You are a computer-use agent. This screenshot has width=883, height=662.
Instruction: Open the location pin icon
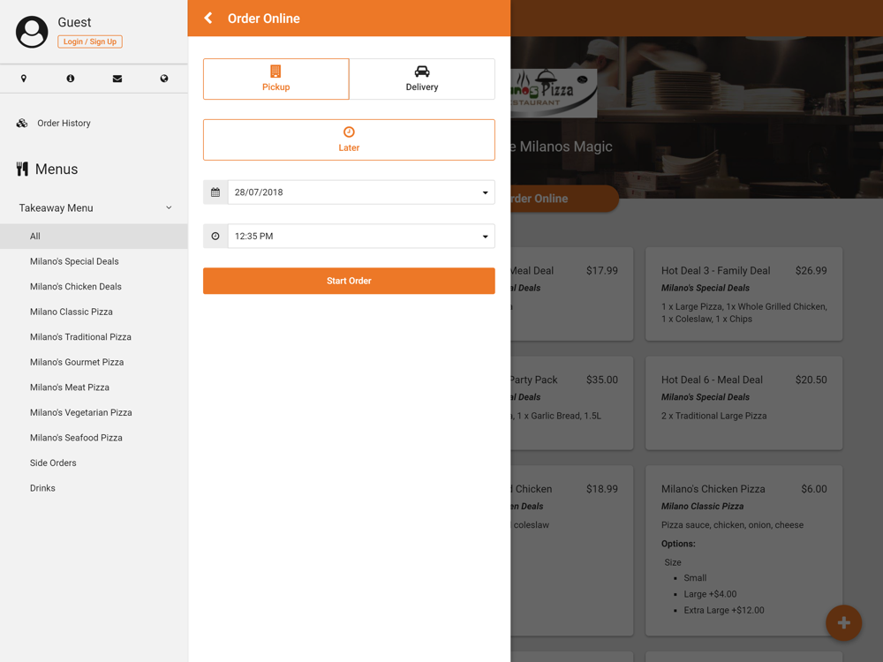(24, 79)
